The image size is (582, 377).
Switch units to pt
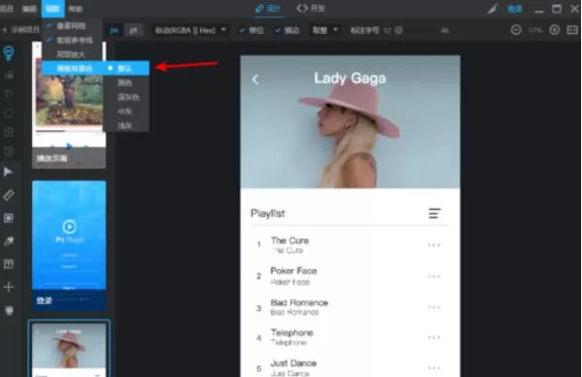133,30
